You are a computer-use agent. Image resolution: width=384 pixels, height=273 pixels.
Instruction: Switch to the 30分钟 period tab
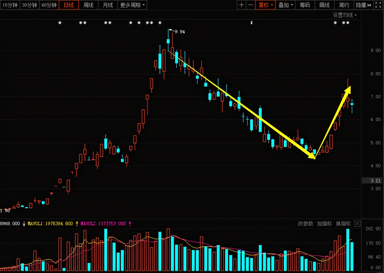[x=29, y=5]
